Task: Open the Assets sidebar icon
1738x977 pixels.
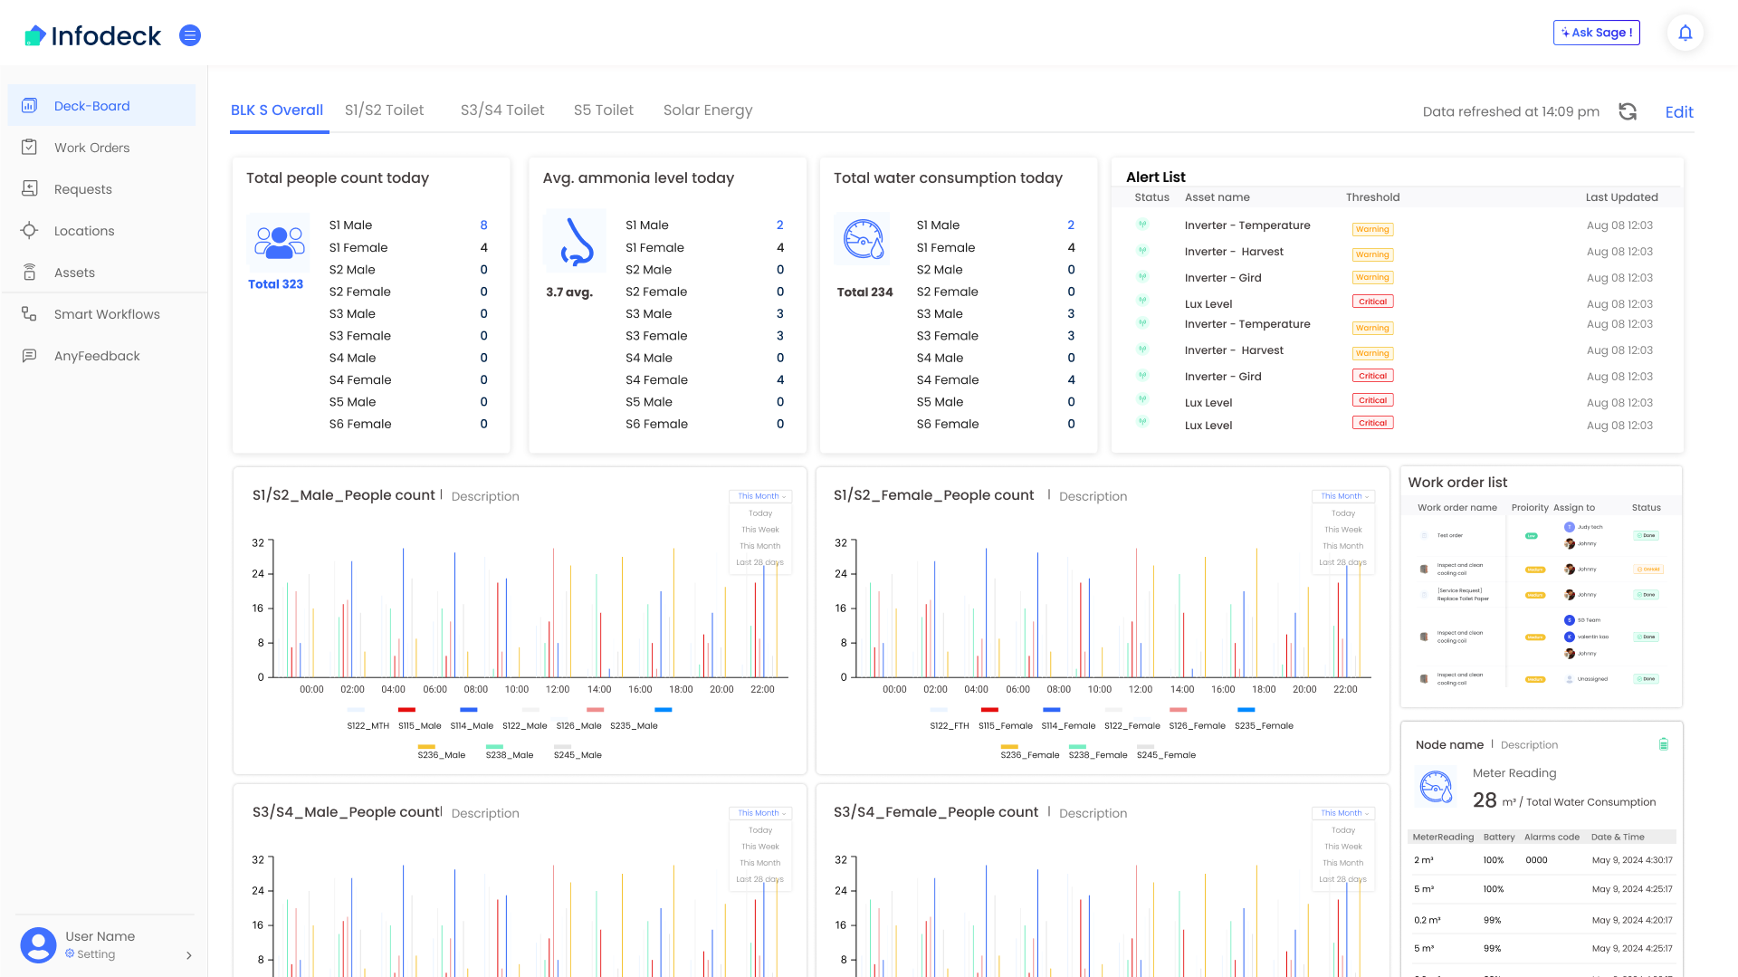Action: (x=31, y=272)
